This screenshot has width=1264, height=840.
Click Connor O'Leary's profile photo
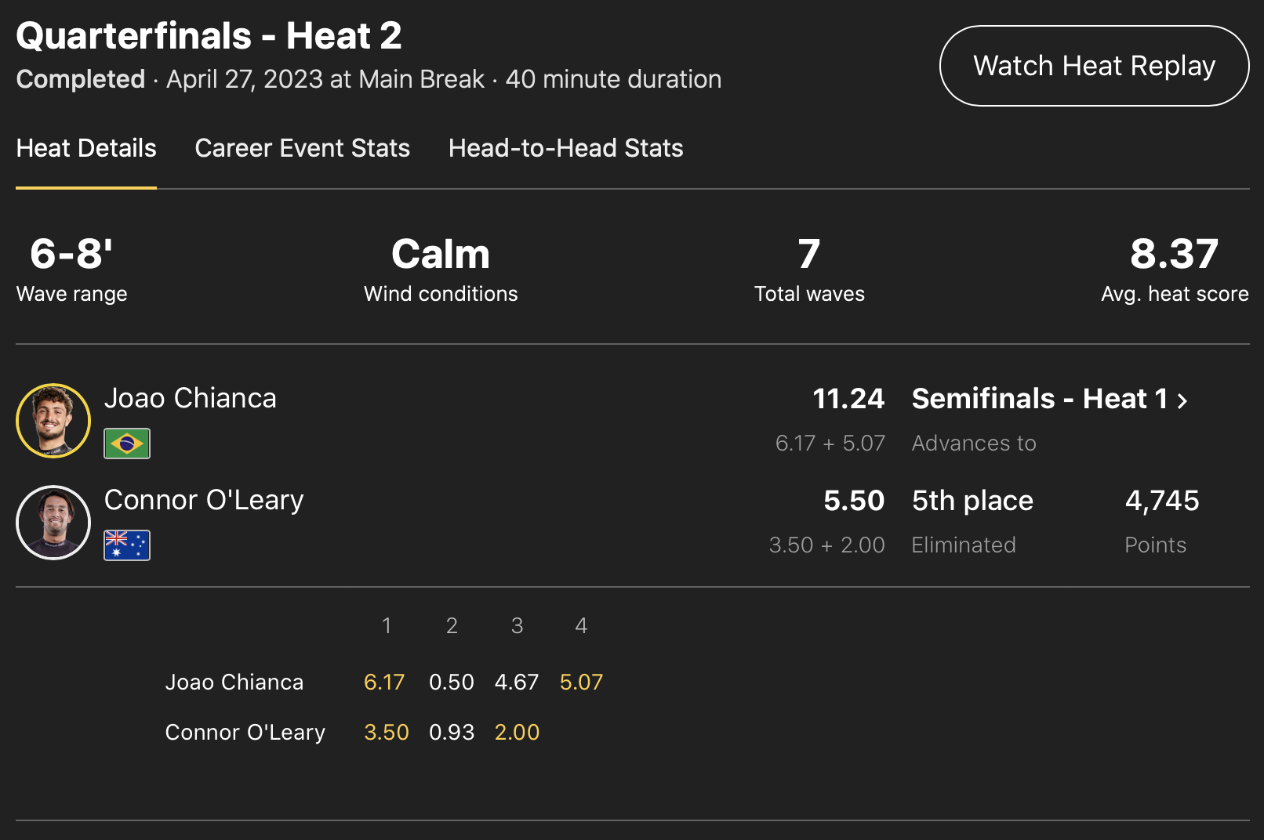point(53,523)
